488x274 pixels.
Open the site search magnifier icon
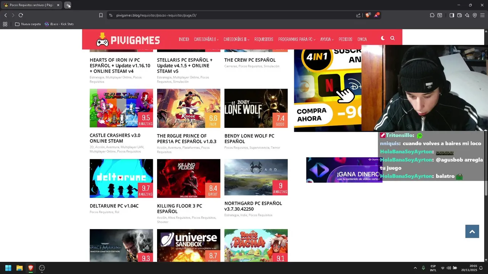pos(392,38)
